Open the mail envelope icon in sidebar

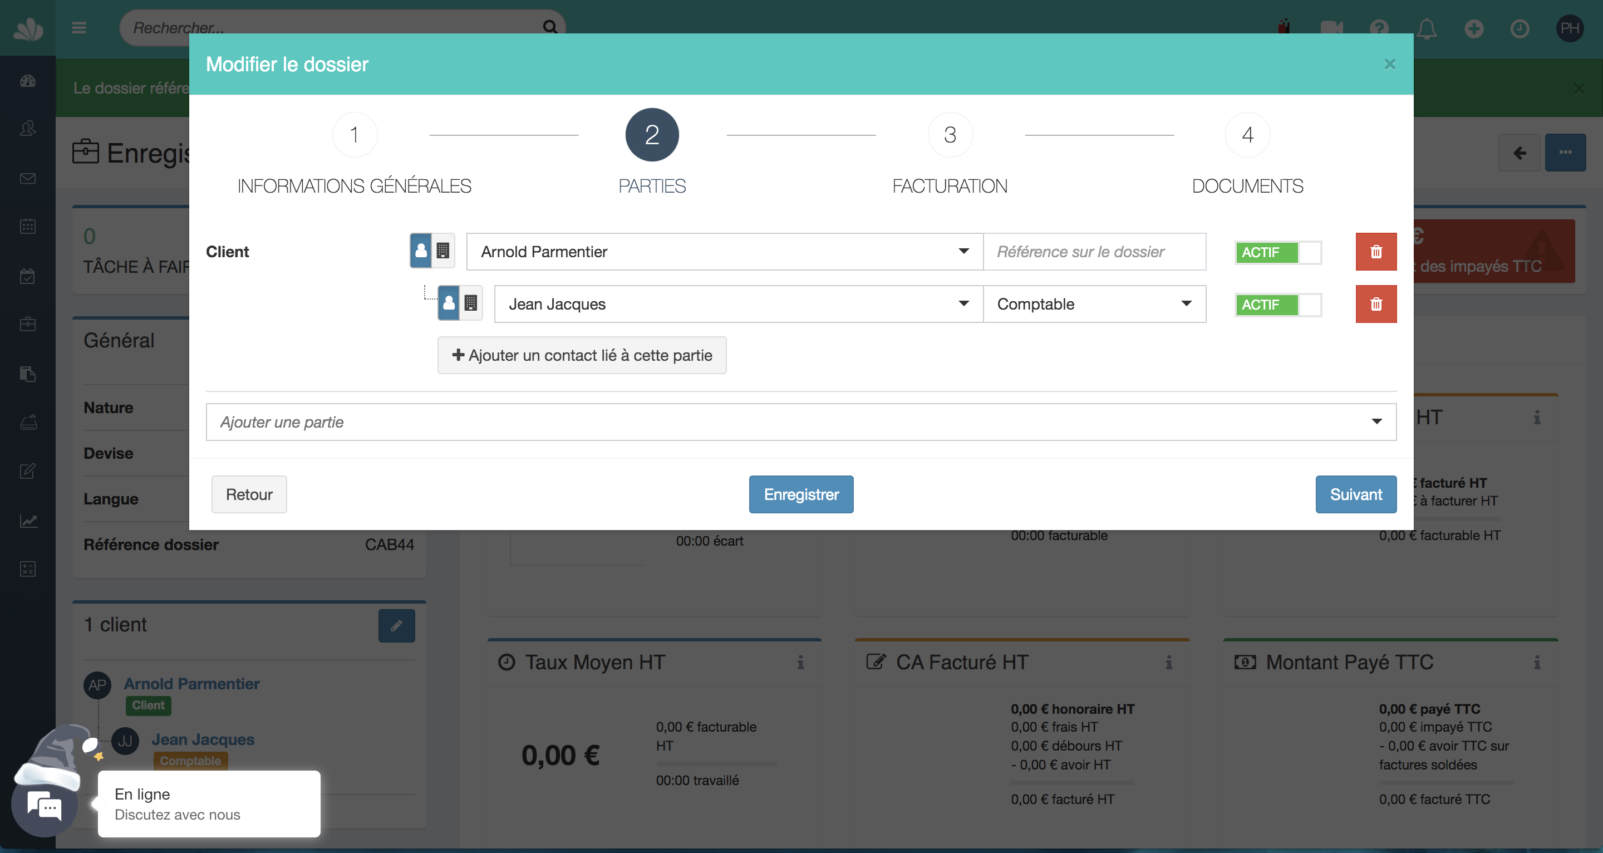pos(28,179)
